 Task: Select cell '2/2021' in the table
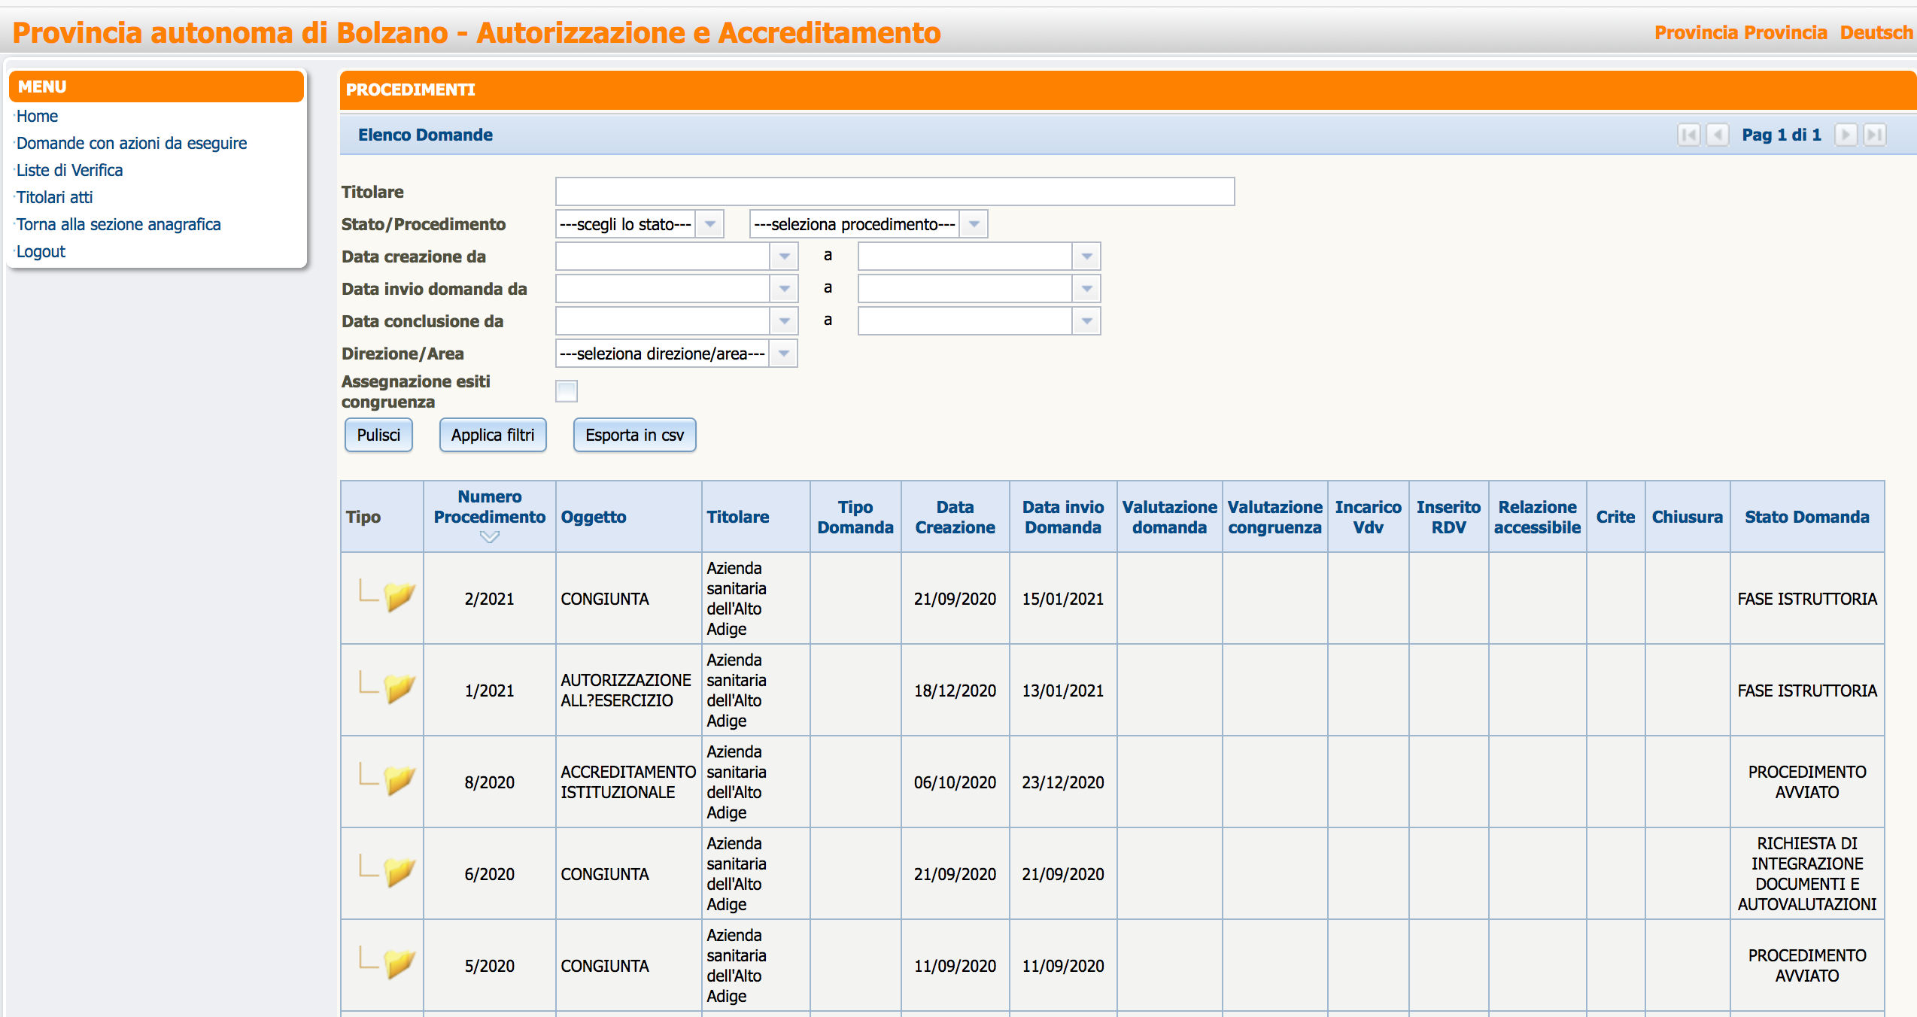coord(489,599)
